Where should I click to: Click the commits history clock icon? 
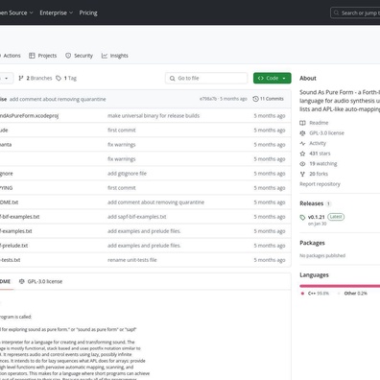click(x=255, y=99)
